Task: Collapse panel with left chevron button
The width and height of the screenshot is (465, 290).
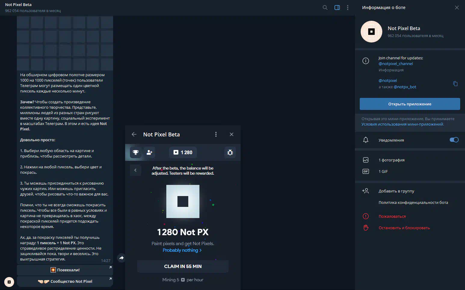Action: [135, 170]
